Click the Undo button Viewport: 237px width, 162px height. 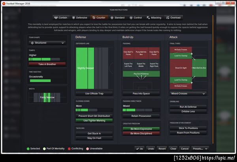click(x=151, y=149)
